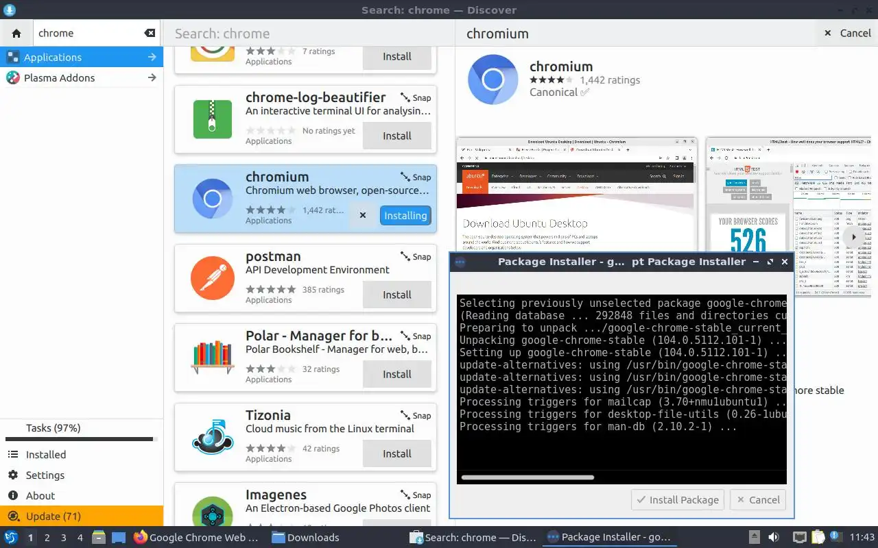
Task: Install postman
Action: coord(397,295)
